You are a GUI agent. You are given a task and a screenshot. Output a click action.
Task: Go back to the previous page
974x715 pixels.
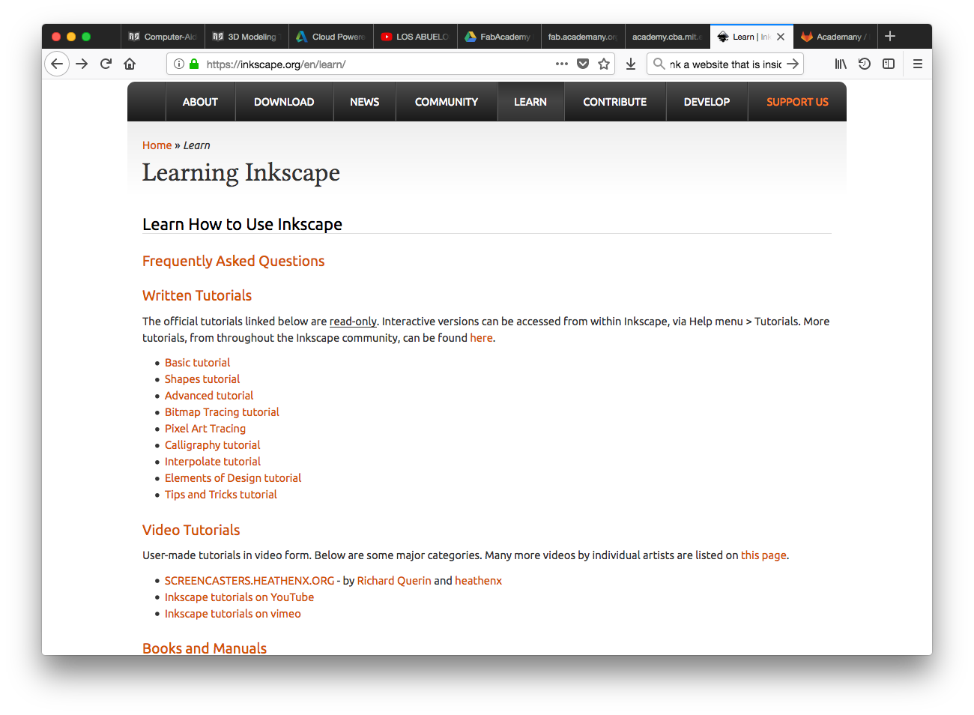pos(57,64)
